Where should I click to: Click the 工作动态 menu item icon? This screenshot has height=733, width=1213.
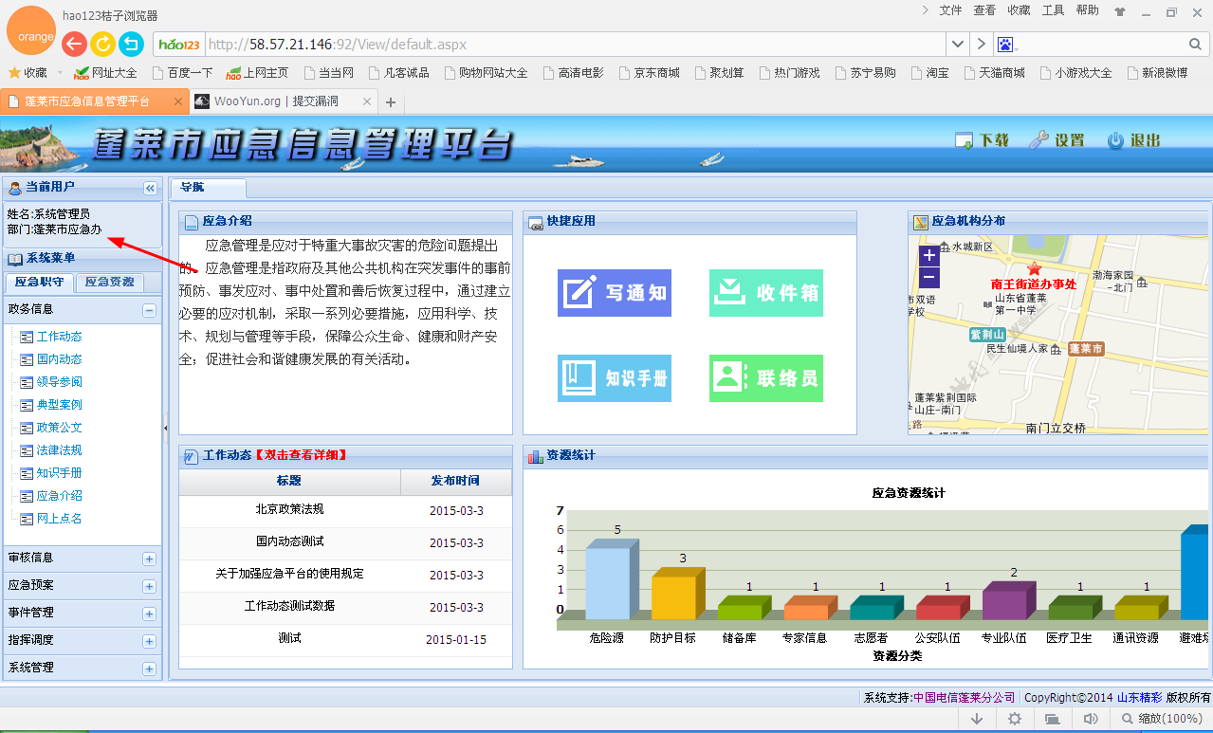(27, 337)
